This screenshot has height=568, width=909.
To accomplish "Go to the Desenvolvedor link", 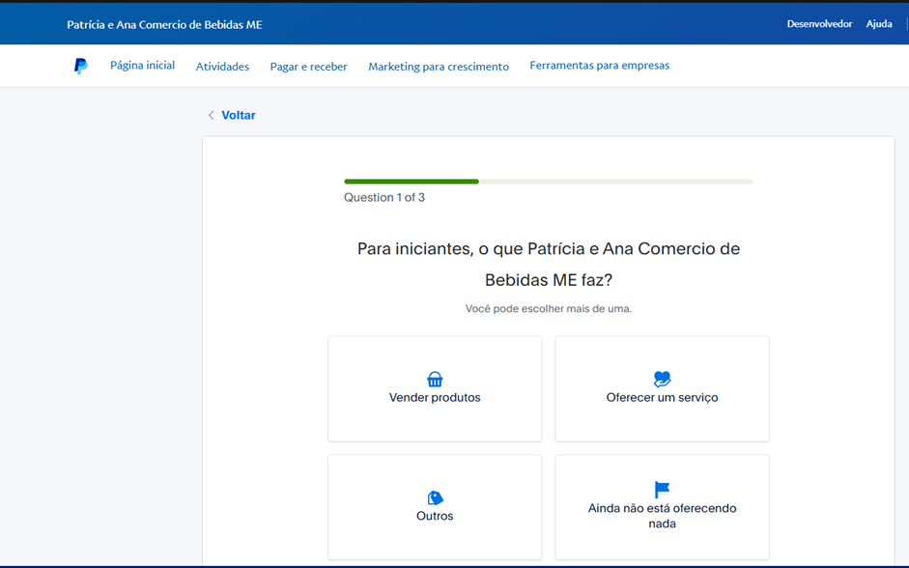I will [819, 24].
